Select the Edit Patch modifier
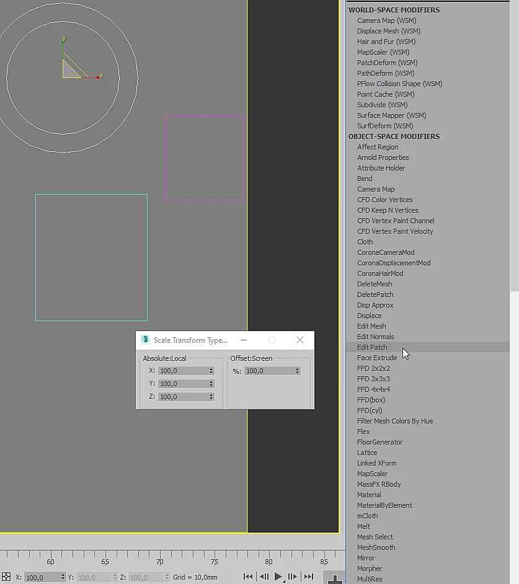 click(372, 347)
